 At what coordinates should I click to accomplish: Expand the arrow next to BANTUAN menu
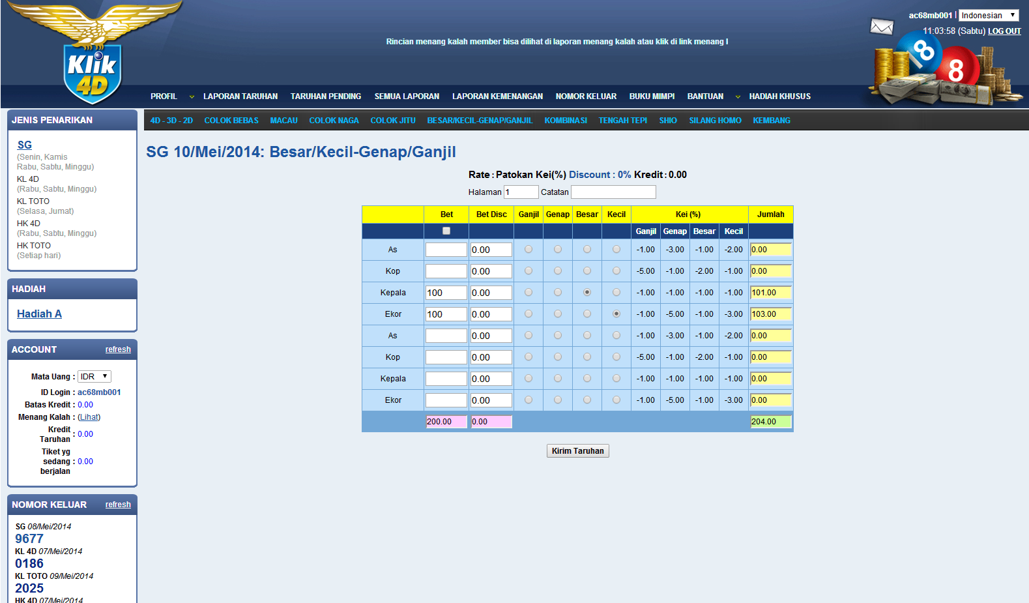click(x=738, y=96)
